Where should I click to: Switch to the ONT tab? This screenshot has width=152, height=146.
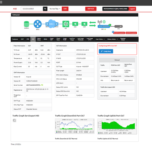click(22, 39)
